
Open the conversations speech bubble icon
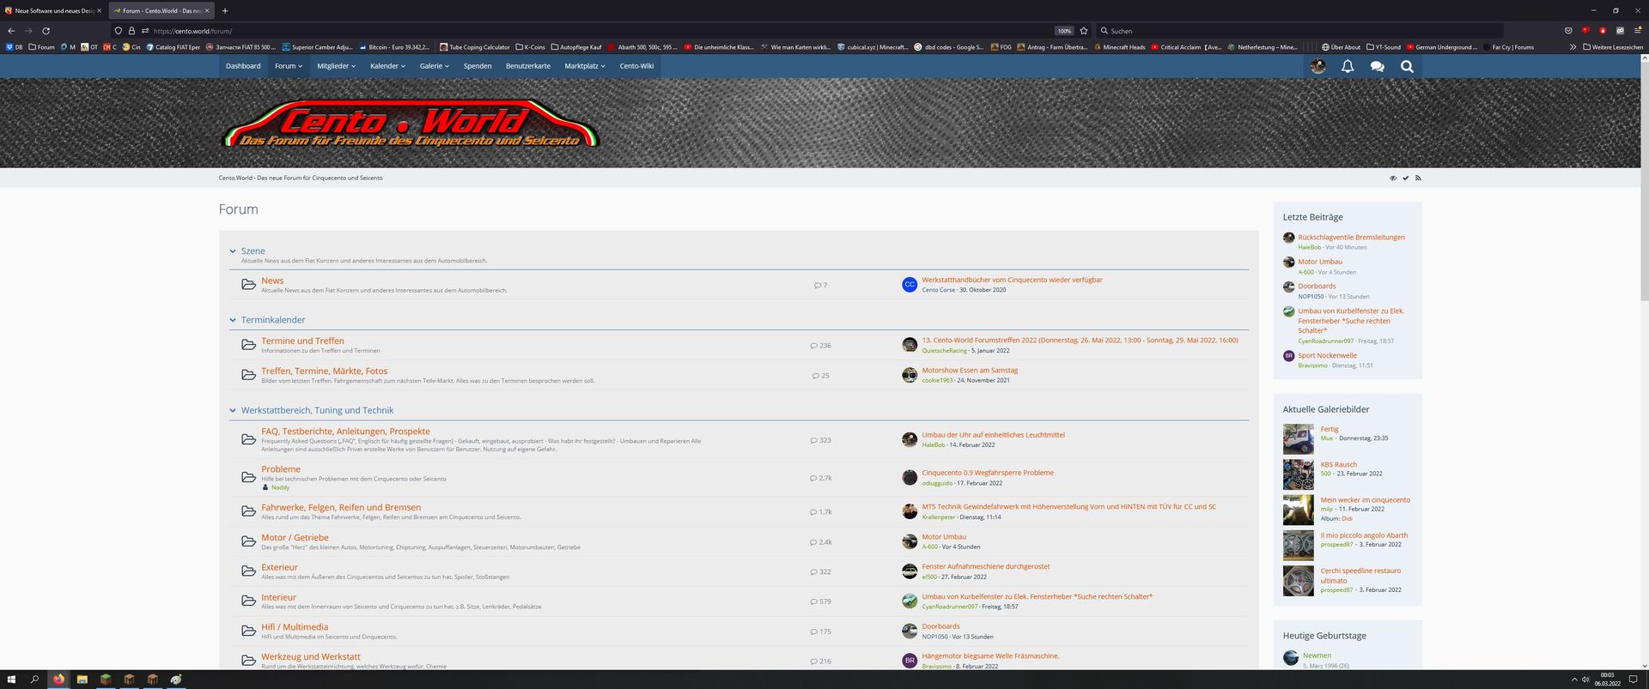1377,66
